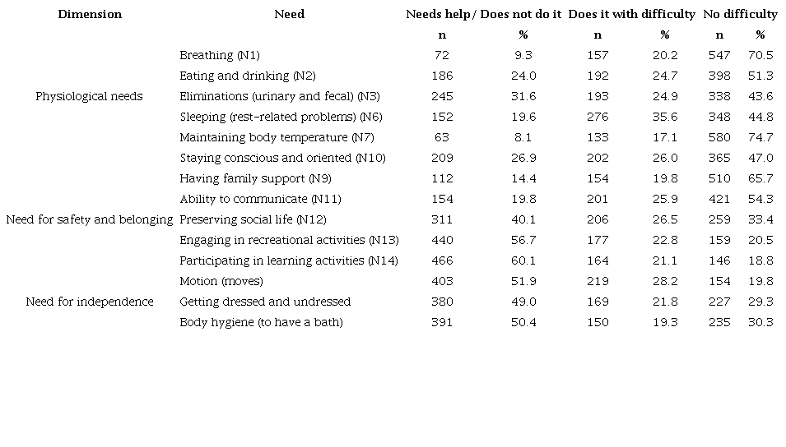This screenshot has width=786, height=447.
Task: Select the 'Eating and drinking (N2)' row
Action: (248, 76)
